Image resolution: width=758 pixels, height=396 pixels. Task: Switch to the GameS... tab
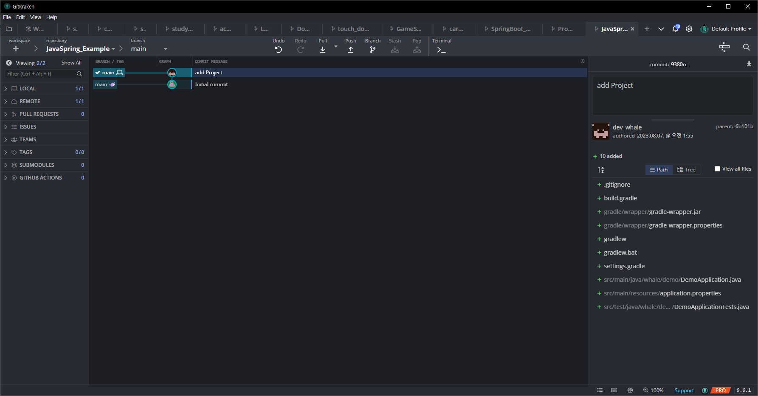tap(407, 29)
